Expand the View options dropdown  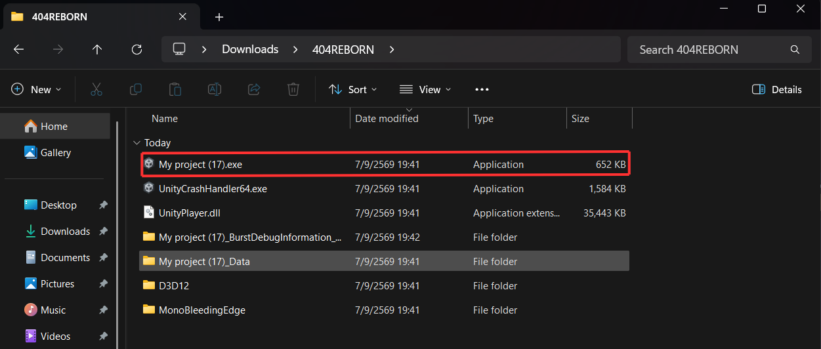tap(425, 89)
